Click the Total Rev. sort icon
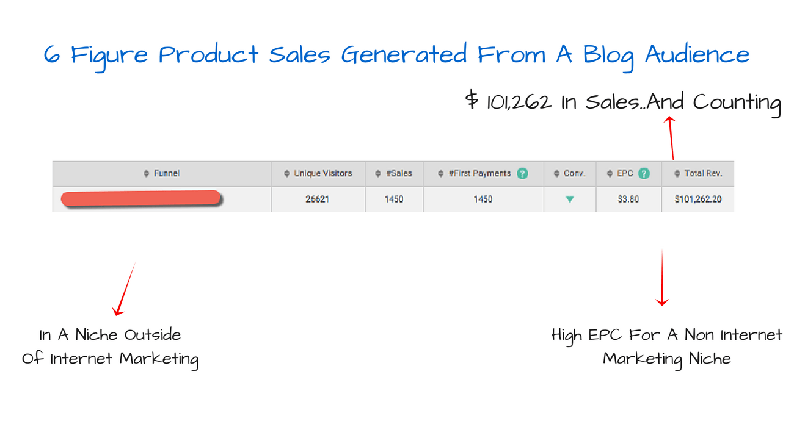This screenshot has height=427, width=794. pyautogui.click(x=677, y=174)
